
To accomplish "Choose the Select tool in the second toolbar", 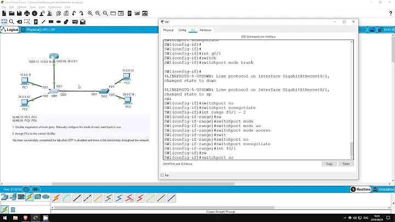I will click(4, 21).
